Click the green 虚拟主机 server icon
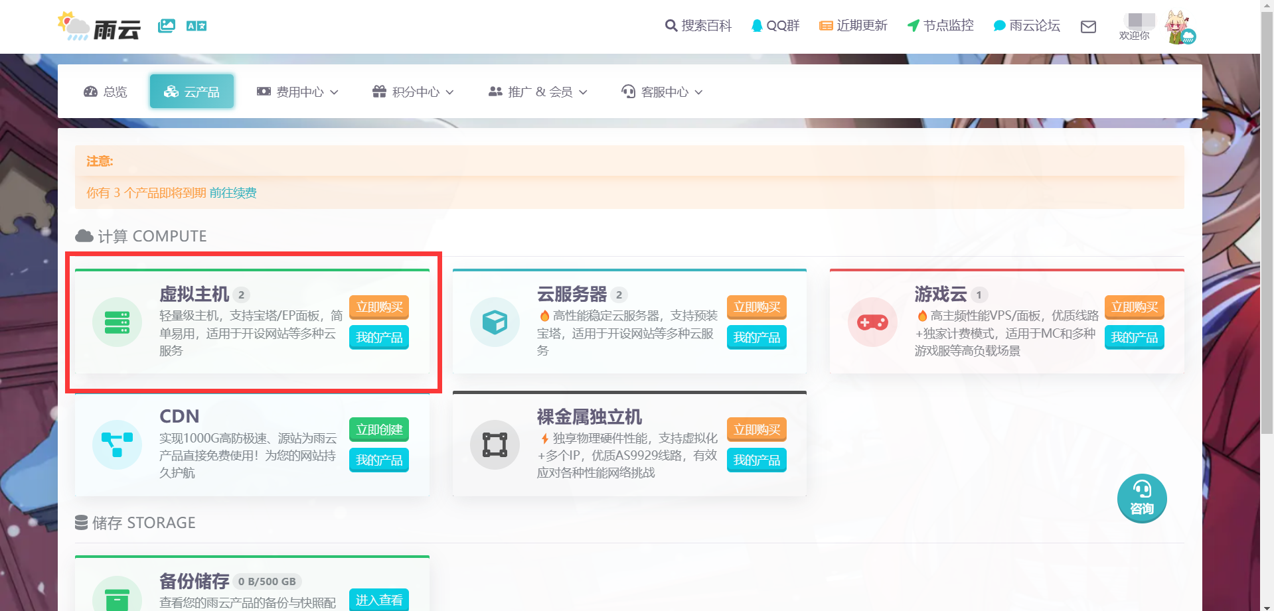The image size is (1274, 611). (x=117, y=322)
